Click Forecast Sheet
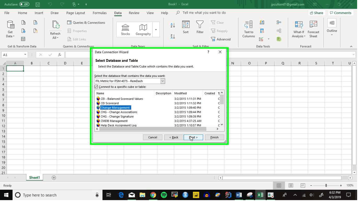 click(313, 29)
